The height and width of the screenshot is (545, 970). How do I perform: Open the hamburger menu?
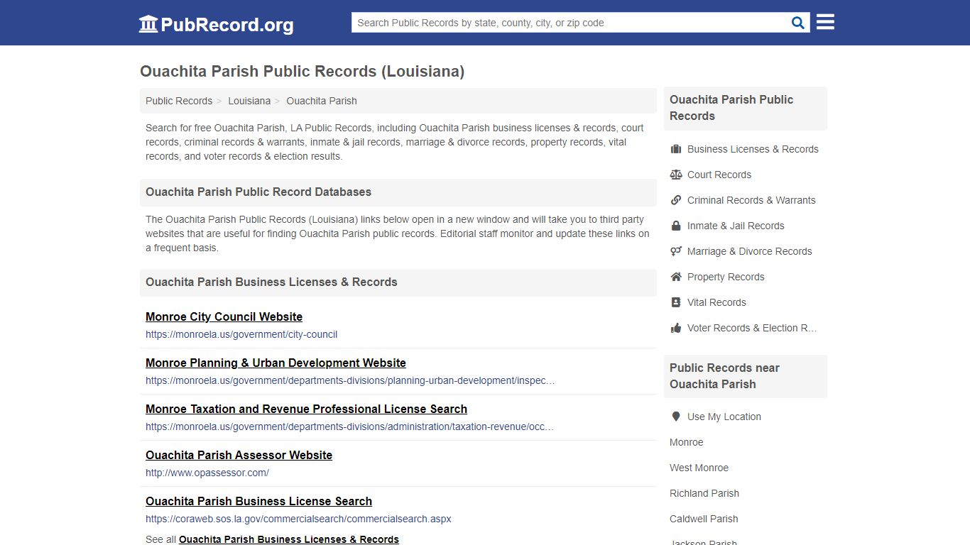click(825, 22)
